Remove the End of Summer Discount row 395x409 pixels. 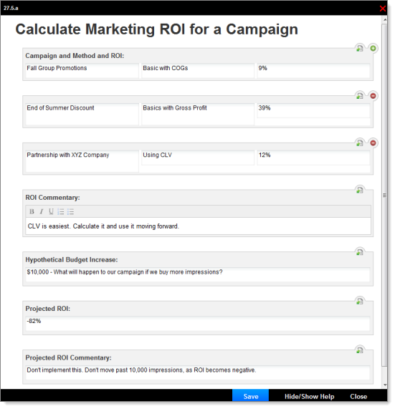pos(373,96)
